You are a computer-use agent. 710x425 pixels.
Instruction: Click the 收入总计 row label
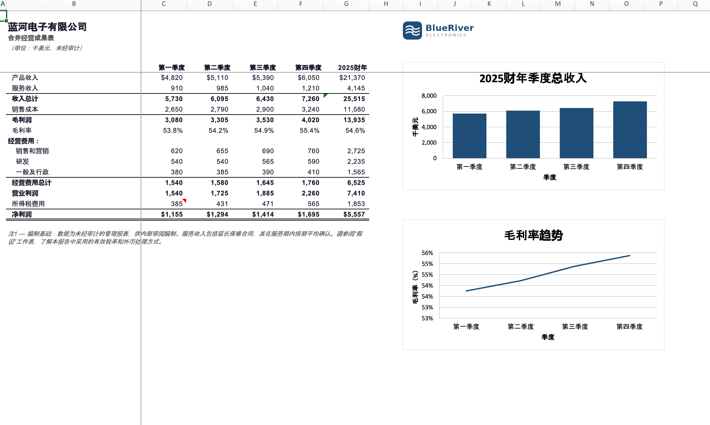pyautogui.click(x=25, y=99)
